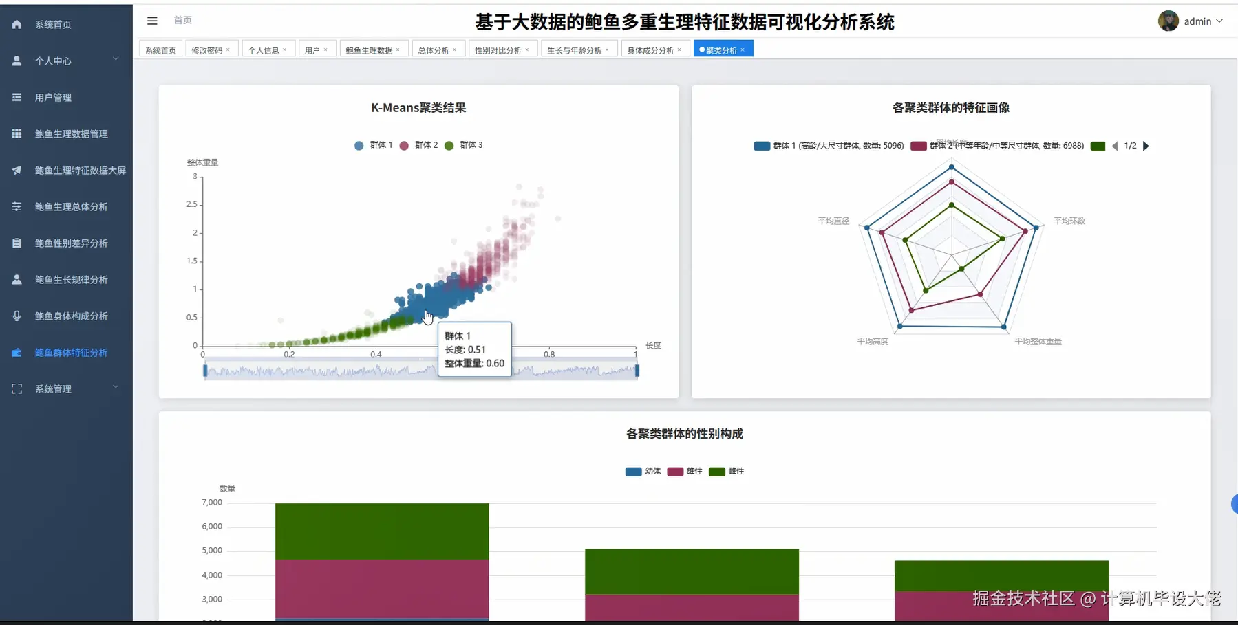The image size is (1238, 625).
Task: Go to next radar legend page
Action: pyautogui.click(x=1146, y=146)
